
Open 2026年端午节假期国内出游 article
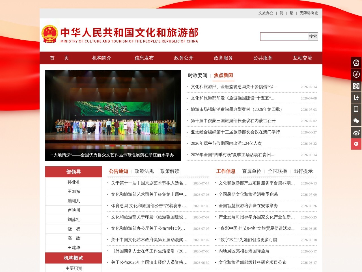tap(226, 143)
